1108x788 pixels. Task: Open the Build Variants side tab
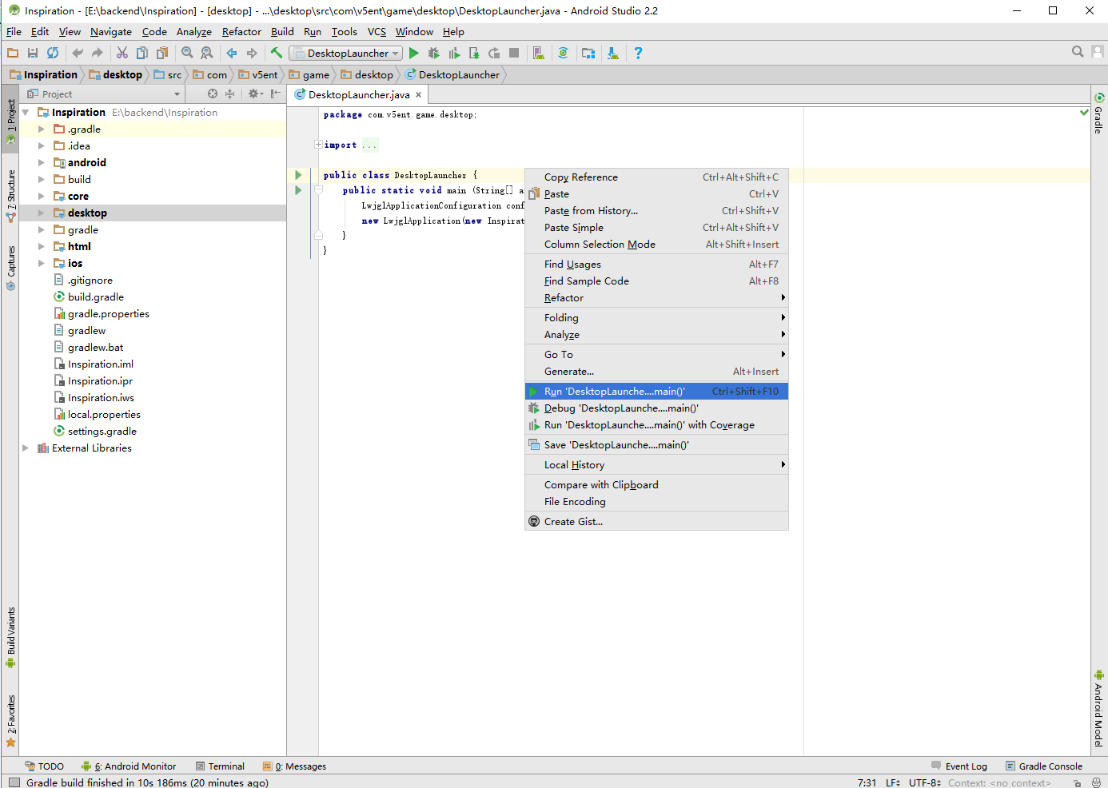[10, 637]
